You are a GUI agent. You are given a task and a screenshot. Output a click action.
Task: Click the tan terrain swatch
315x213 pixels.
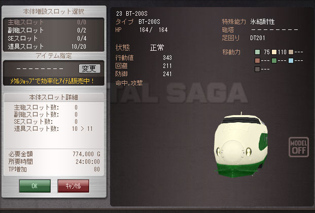pos(291,52)
